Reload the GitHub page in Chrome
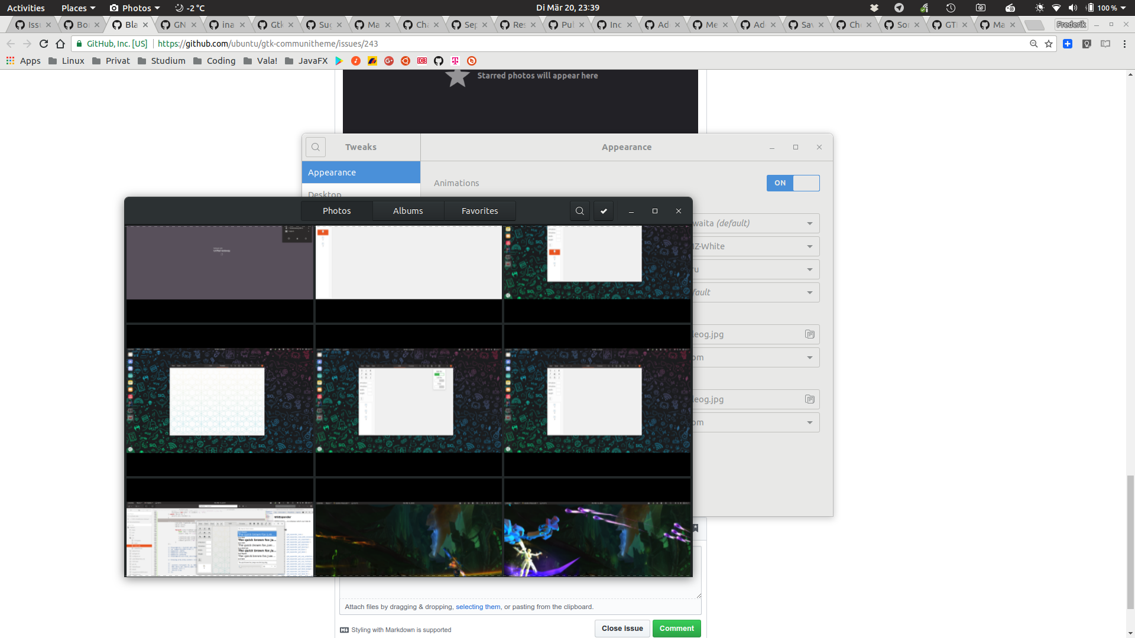This screenshot has height=638, width=1135. [x=44, y=43]
